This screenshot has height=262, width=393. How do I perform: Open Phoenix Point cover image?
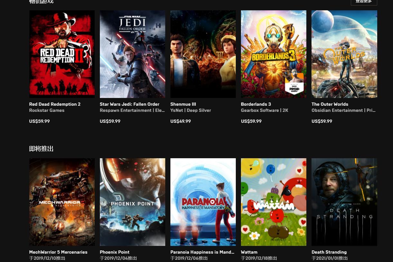132,202
